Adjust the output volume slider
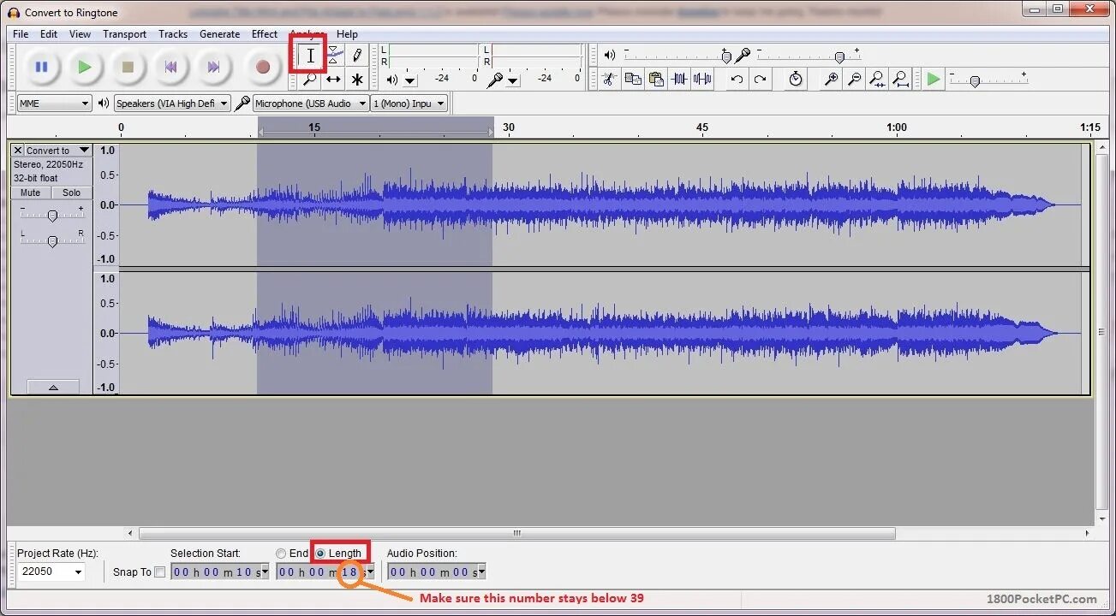 point(726,56)
